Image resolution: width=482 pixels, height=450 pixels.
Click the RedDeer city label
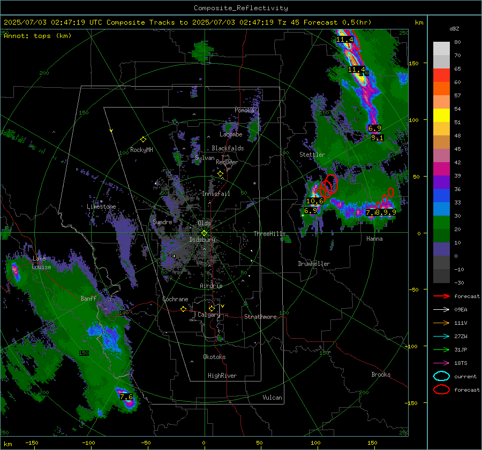pos(227,162)
